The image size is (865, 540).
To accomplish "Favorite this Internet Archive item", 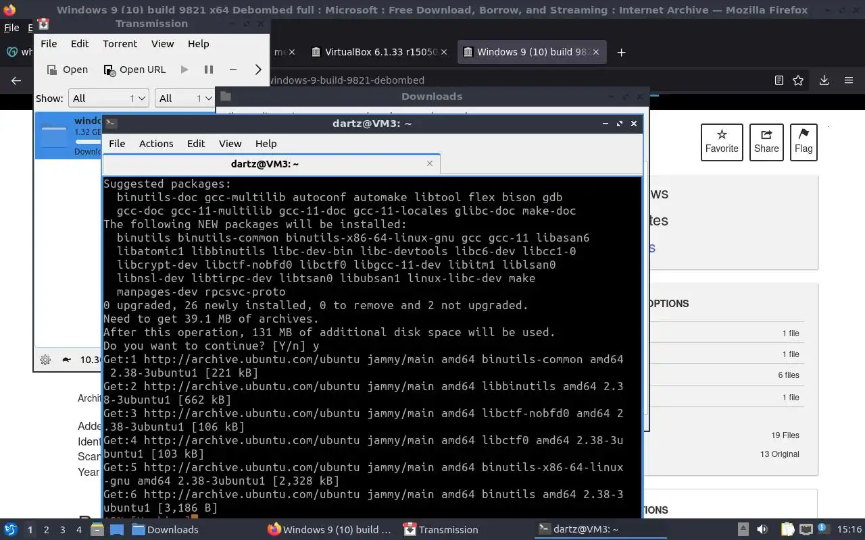I will [x=722, y=142].
